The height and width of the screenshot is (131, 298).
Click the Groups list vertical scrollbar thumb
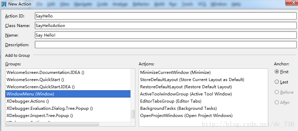point(133,114)
